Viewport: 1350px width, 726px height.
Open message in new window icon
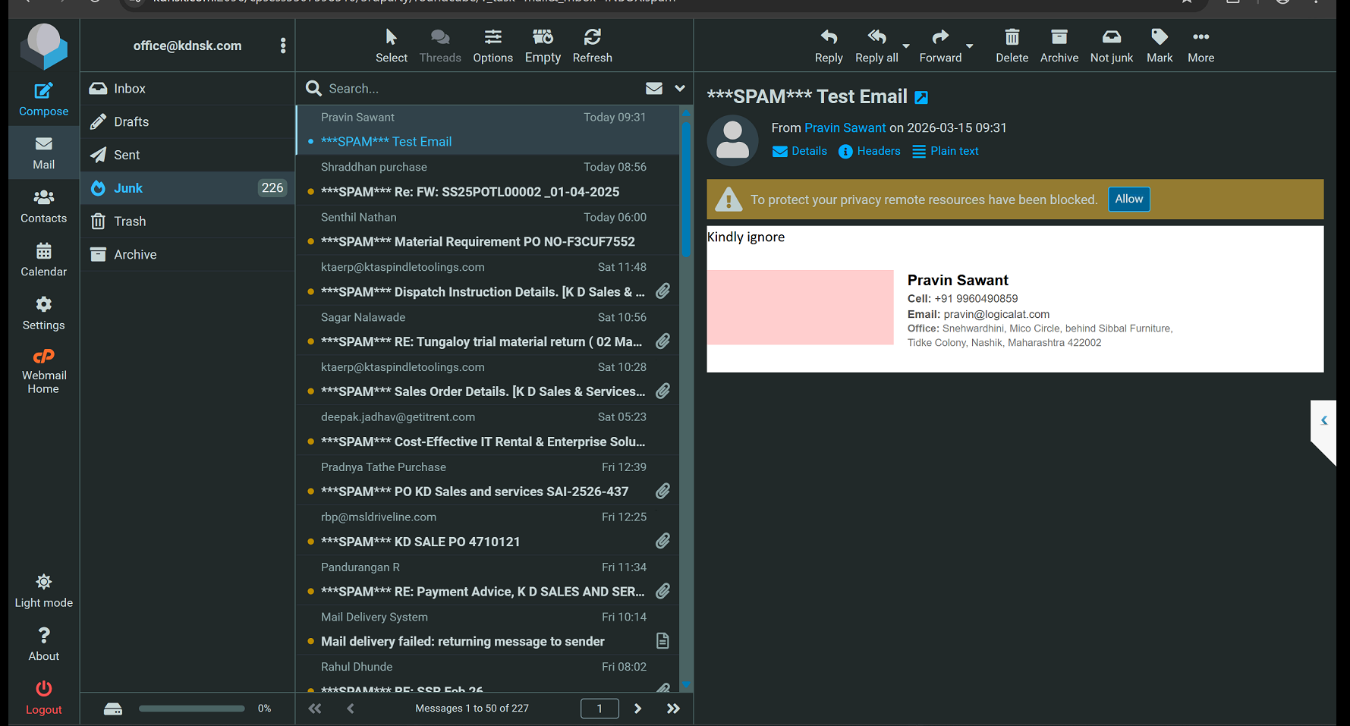click(x=921, y=98)
